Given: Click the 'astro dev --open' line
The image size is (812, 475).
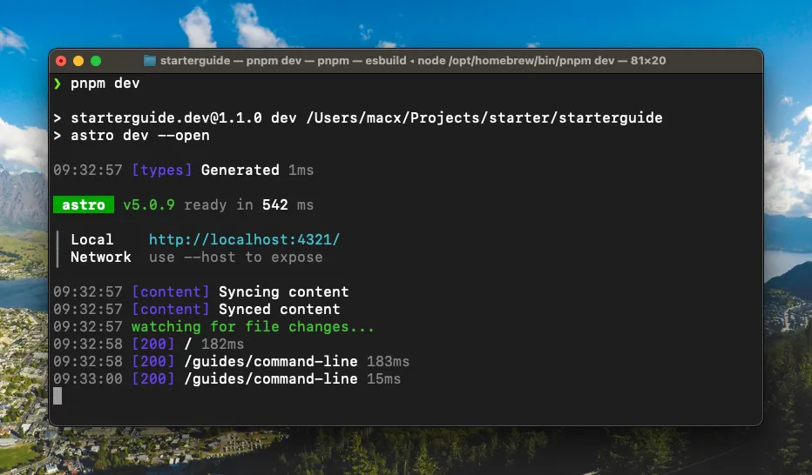Looking at the screenshot, I should 132,136.
